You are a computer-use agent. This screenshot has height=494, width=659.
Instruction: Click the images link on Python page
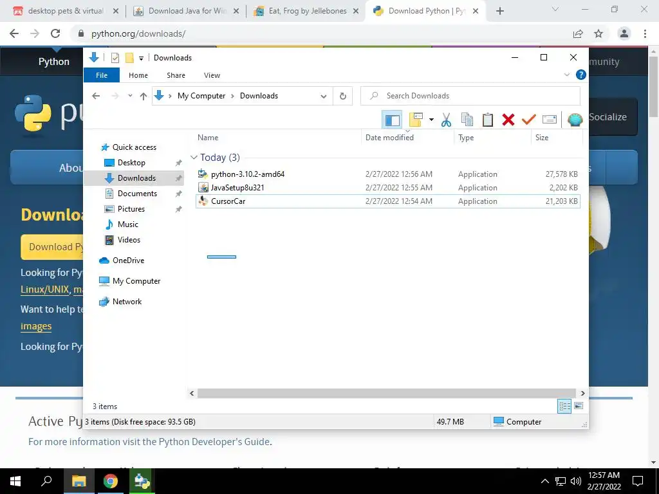pyautogui.click(x=36, y=326)
